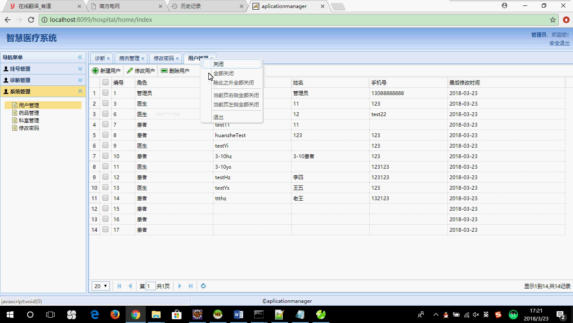
Task: Check the row with 编号 12 testHz
Action: (105, 177)
